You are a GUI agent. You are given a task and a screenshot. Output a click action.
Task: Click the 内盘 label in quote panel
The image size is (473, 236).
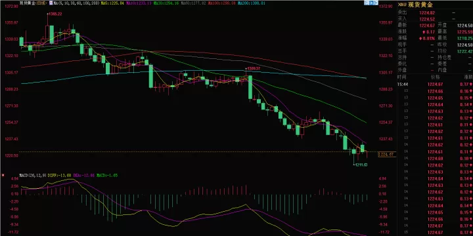click(x=442, y=70)
